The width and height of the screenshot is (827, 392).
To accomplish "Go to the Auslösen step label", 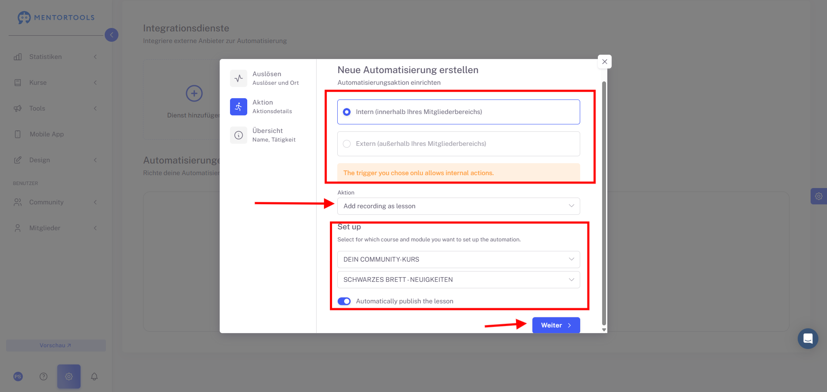I will (x=267, y=74).
